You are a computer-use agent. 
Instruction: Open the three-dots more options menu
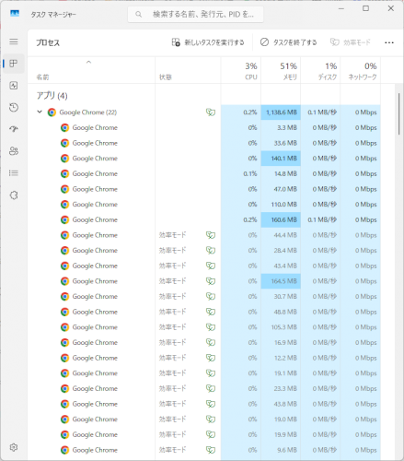click(x=389, y=42)
